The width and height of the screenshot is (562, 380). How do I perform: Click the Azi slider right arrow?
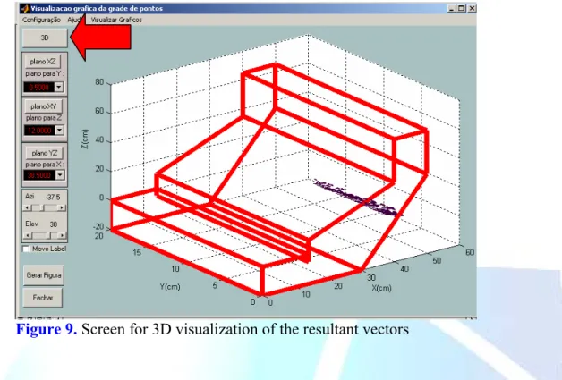tap(62, 207)
